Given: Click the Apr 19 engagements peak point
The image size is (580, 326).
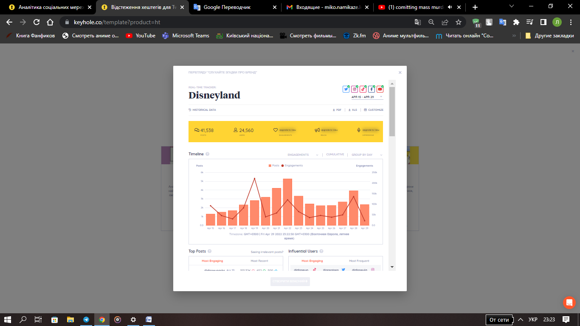Looking at the screenshot, I should point(254,178).
